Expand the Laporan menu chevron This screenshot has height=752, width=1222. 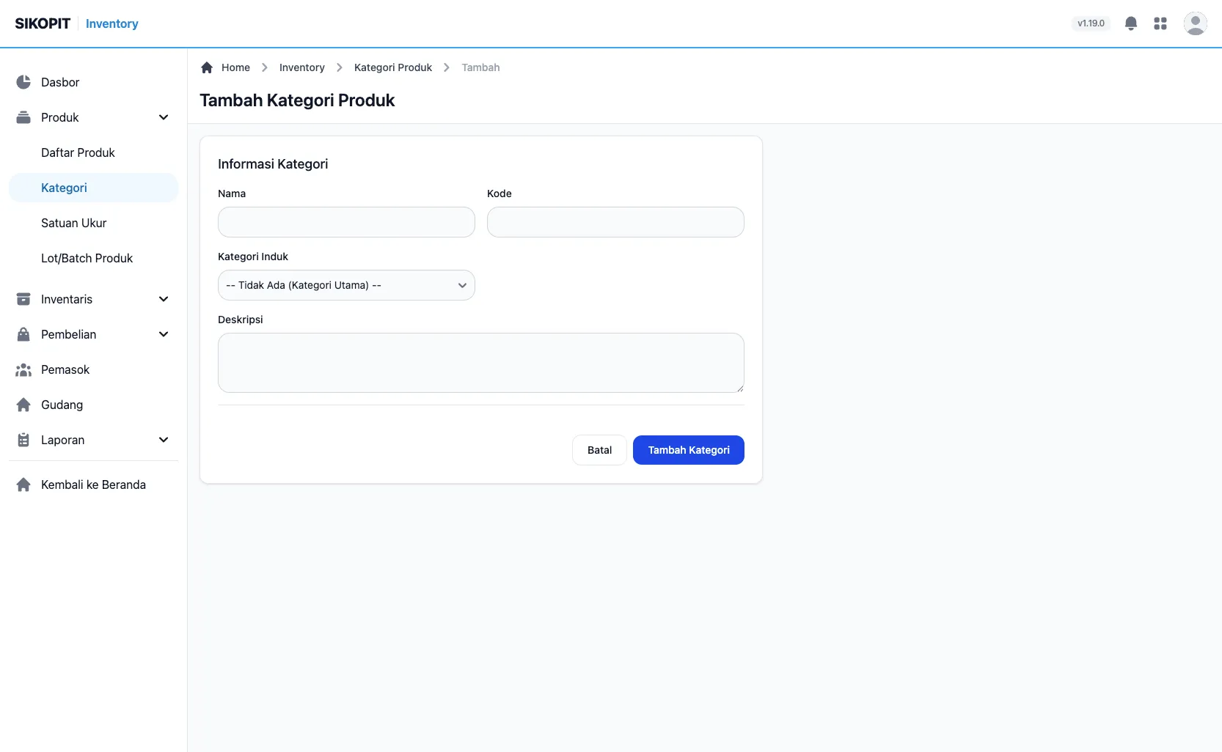[164, 440]
